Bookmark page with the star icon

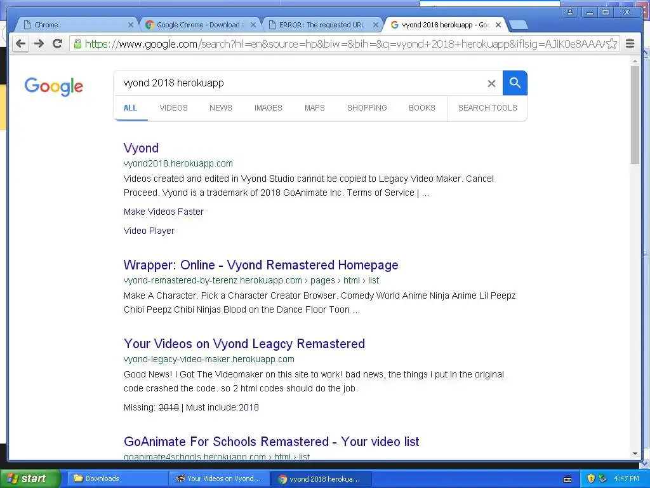(x=611, y=44)
